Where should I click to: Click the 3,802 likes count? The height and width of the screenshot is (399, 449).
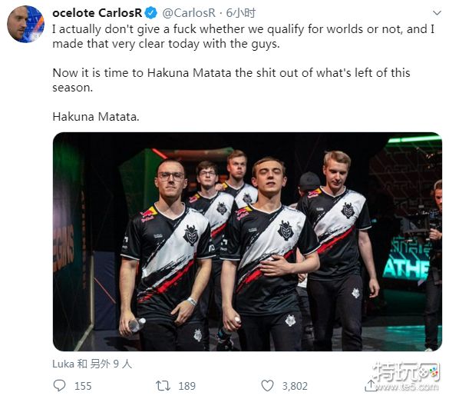(295, 386)
